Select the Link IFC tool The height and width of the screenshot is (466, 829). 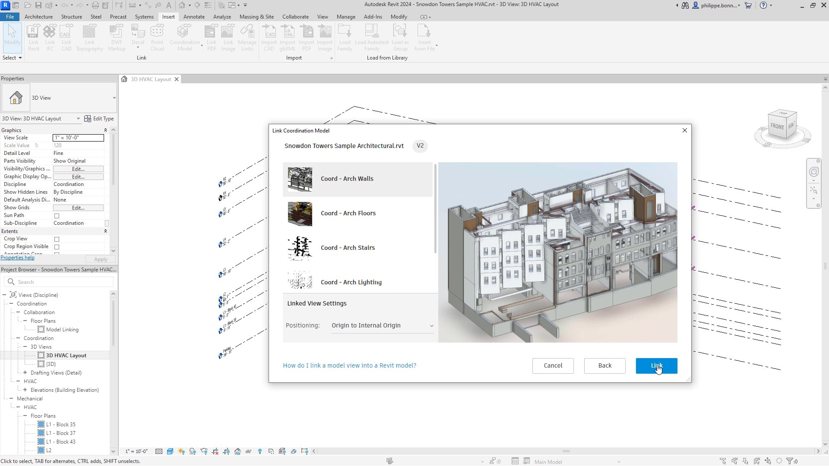pyautogui.click(x=50, y=38)
